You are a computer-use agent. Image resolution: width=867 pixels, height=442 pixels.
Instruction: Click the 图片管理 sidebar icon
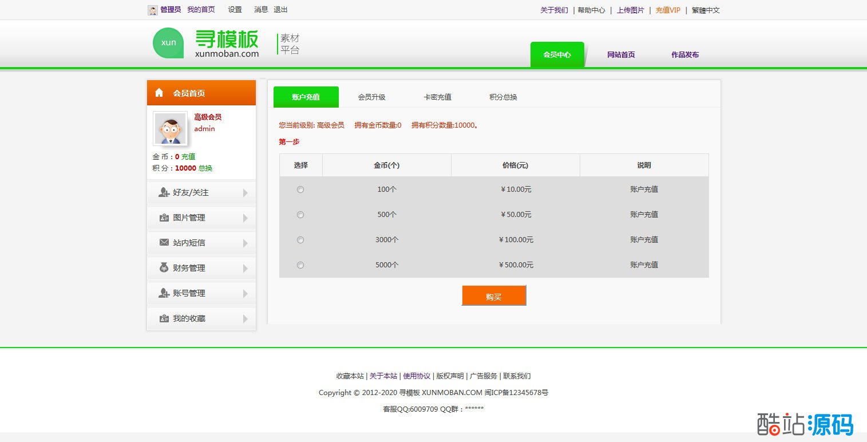point(164,218)
